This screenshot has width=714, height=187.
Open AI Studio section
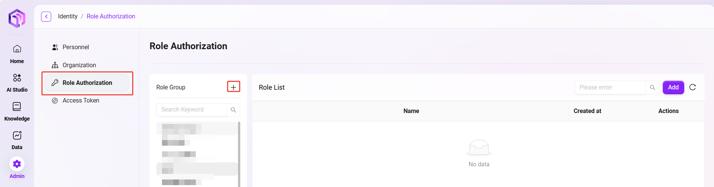pyautogui.click(x=17, y=82)
